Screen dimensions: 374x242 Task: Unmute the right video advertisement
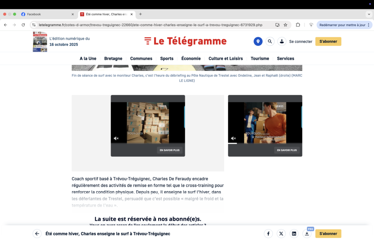[x=233, y=138]
